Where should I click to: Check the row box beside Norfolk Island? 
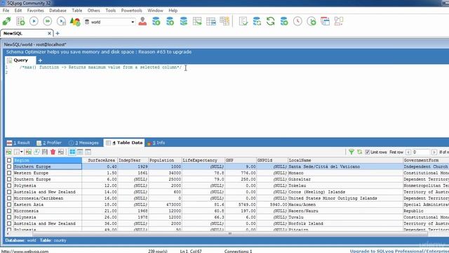(x=9, y=223)
